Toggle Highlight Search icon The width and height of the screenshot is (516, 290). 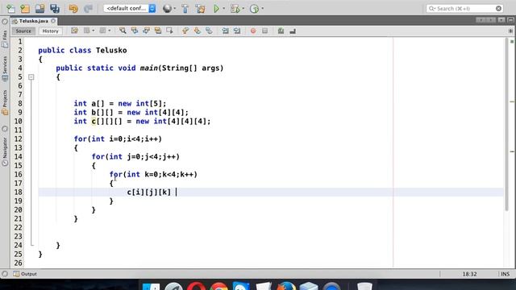158,31
